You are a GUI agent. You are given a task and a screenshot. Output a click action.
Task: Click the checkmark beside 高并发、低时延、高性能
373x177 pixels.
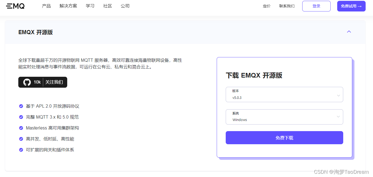tap(21, 139)
